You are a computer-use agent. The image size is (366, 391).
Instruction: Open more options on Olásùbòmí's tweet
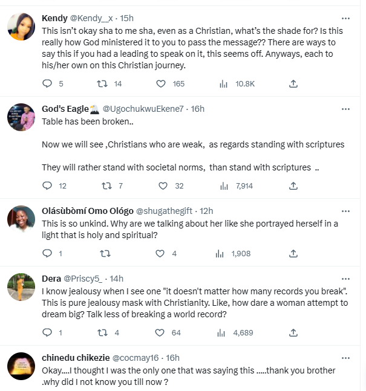345,212
